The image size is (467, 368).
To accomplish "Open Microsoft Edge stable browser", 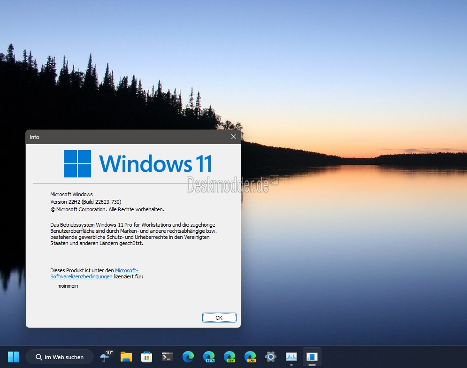I will pos(188,357).
